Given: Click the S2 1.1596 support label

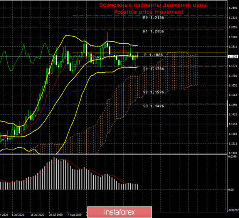Looking at the screenshot, I should pos(153,92).
